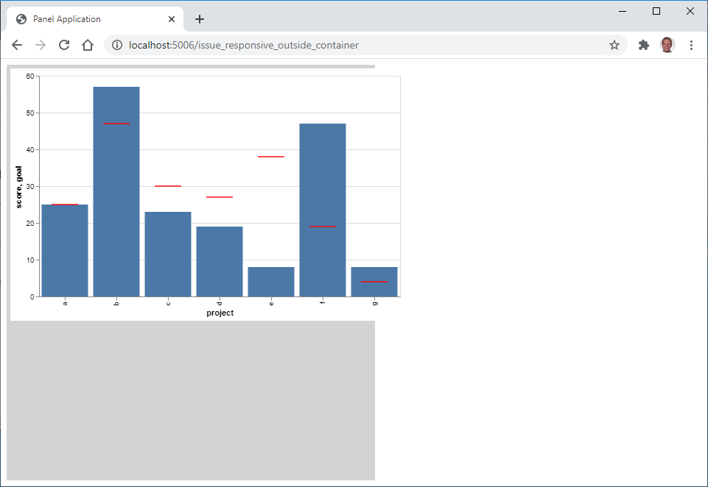
Task: Open the browser extensions puzzle icon
Action: coord(643,45)
